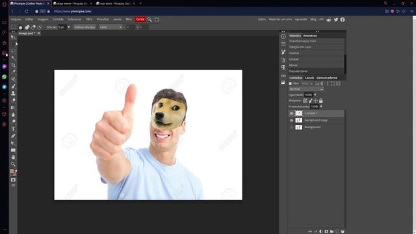Open the CSS panel icon
This screenshot has height=234, width=416.
click(x=283, y=75)
